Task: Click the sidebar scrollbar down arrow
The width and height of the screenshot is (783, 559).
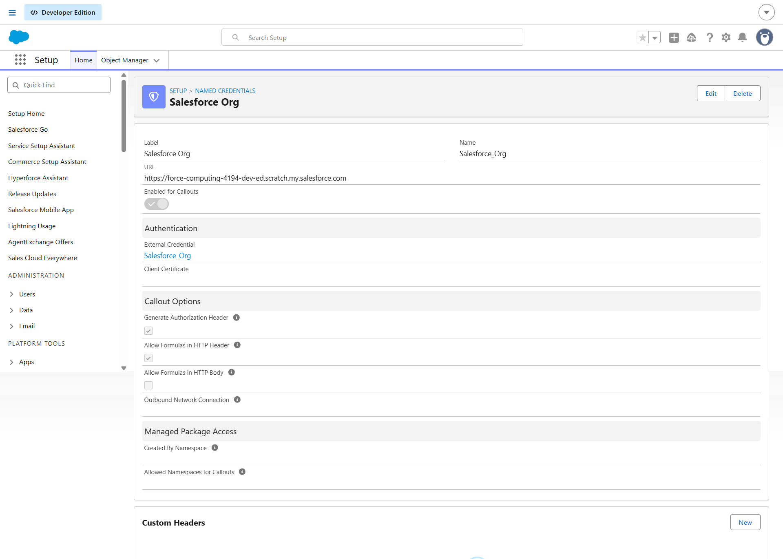Action: pyautogui.click(x=124, y=368)
